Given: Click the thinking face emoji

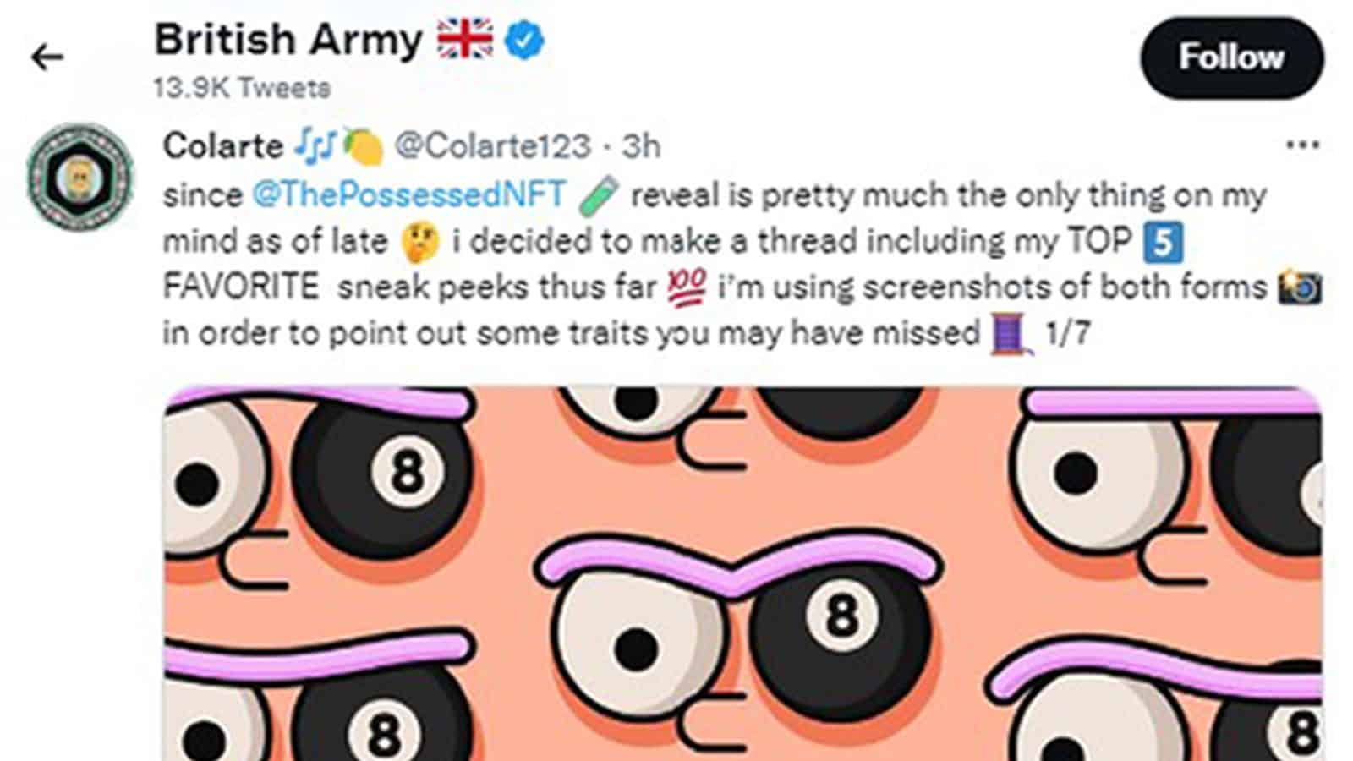Looking at the screenshot, I should point(420,242).
